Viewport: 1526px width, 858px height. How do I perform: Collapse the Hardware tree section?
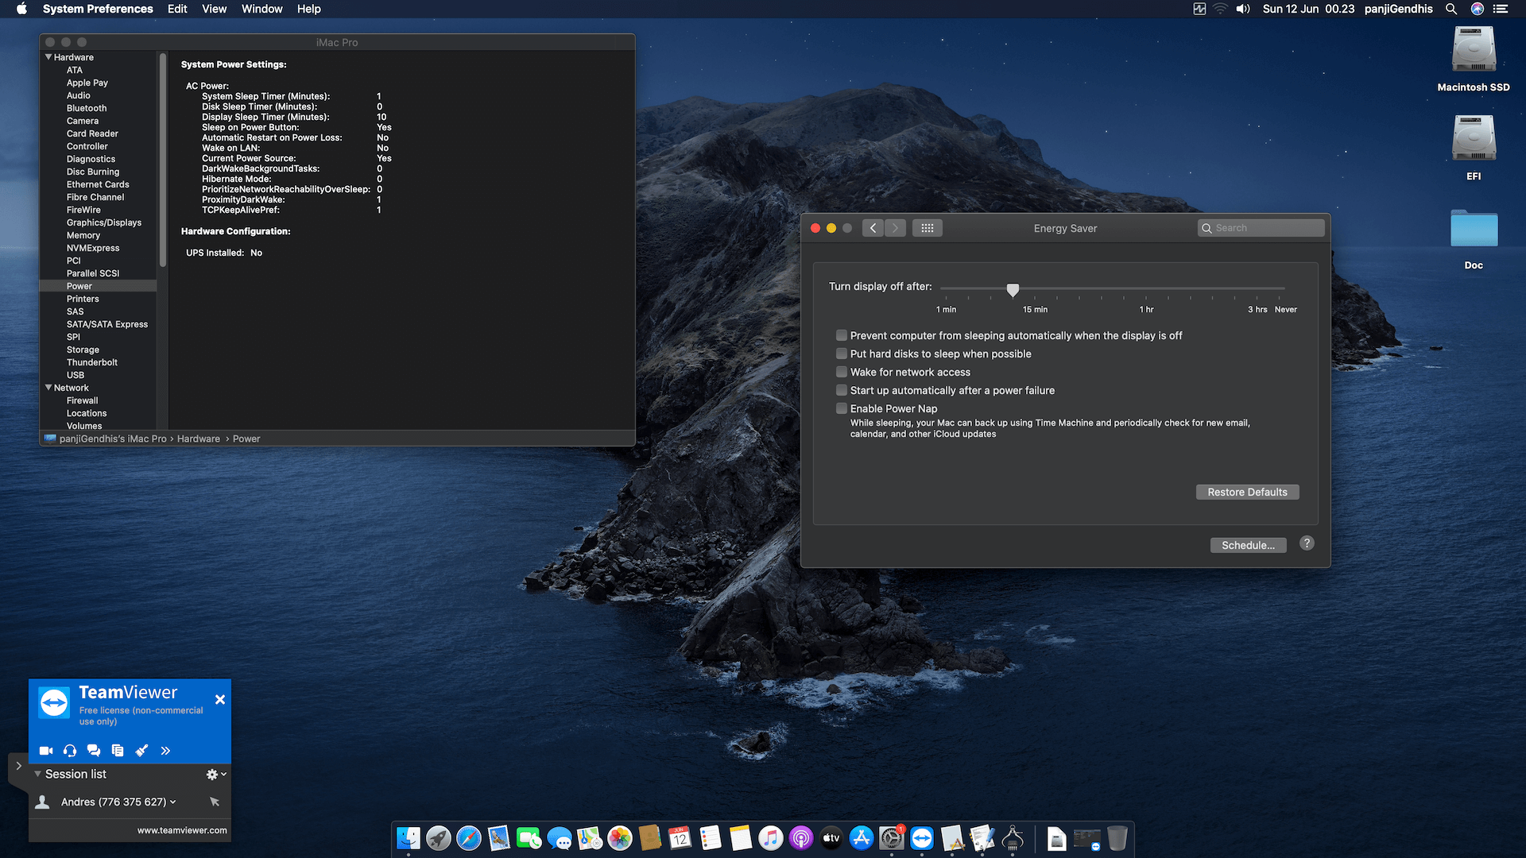[x=48, y=57]
